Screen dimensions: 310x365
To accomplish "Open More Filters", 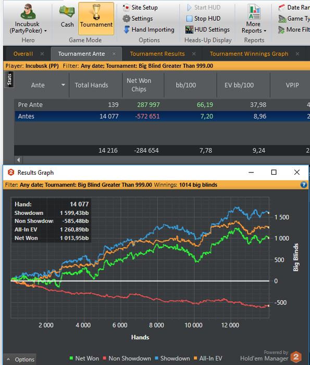I will pos(294,30).
